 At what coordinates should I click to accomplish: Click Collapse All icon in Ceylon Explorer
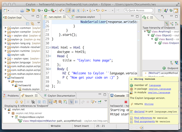point(28,23)
